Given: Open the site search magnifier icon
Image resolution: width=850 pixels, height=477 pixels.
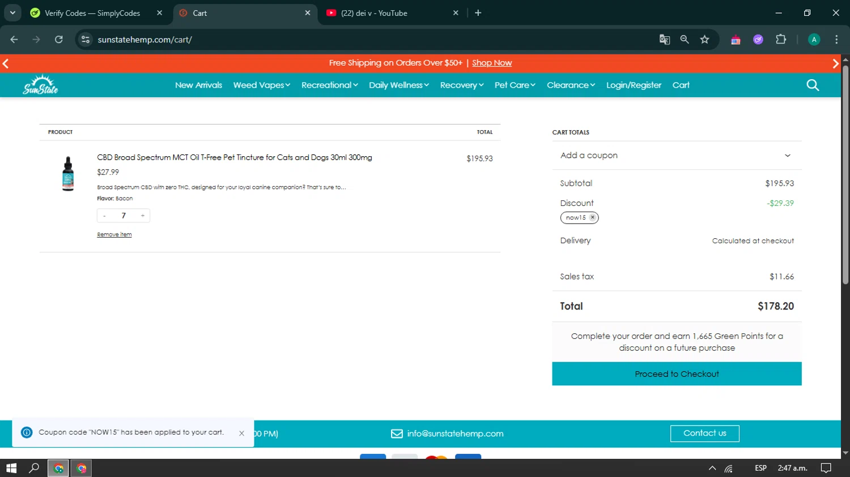Looking at the screenshot, I should click(x=813, y=85).
